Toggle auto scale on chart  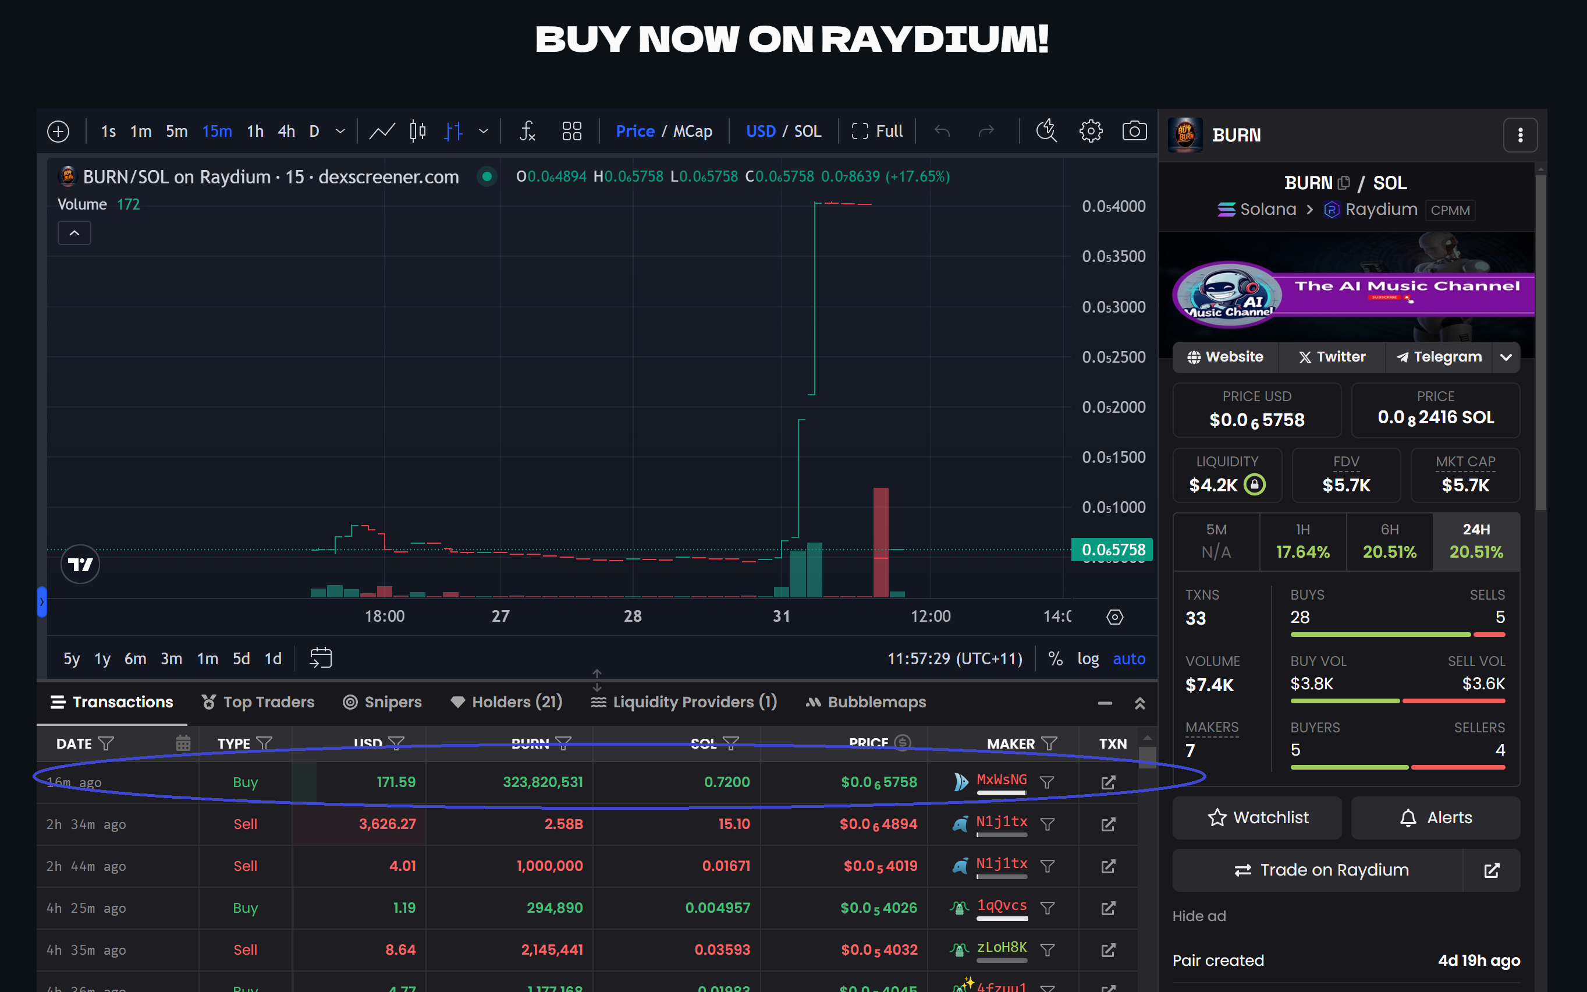click(x=1128, y=658)
